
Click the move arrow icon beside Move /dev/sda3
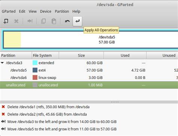tap(3, 121)
